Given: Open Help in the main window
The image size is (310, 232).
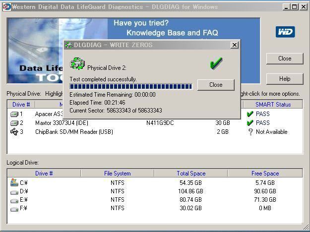Looking at the screenshot, I should point(285,79).
